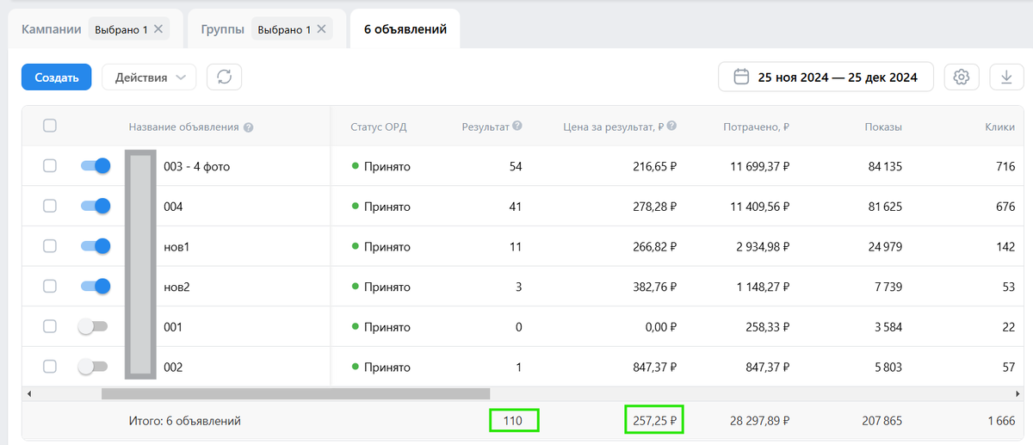Click impressions value 24 979

[885, 246]
